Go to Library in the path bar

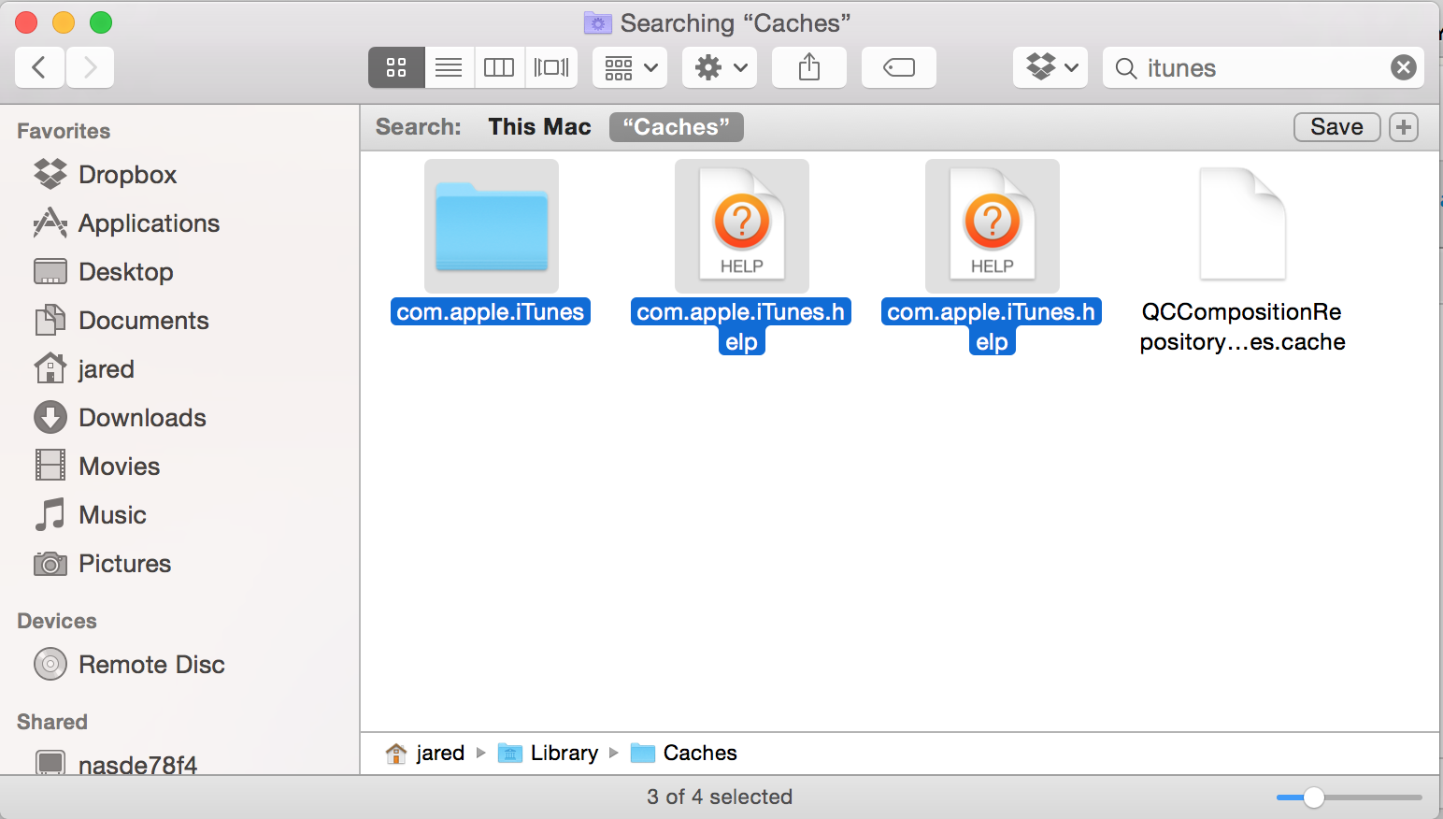pyautogui.click(x=549, y=754)
